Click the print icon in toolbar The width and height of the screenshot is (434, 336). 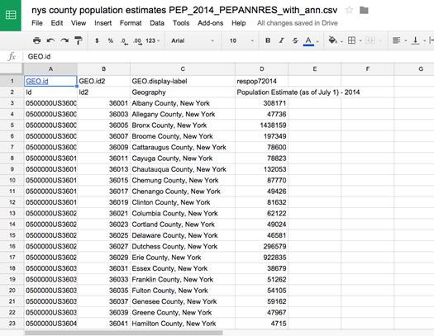click(x=36, y=40)
